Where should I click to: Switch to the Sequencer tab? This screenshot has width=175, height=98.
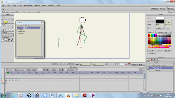[19, 70]
